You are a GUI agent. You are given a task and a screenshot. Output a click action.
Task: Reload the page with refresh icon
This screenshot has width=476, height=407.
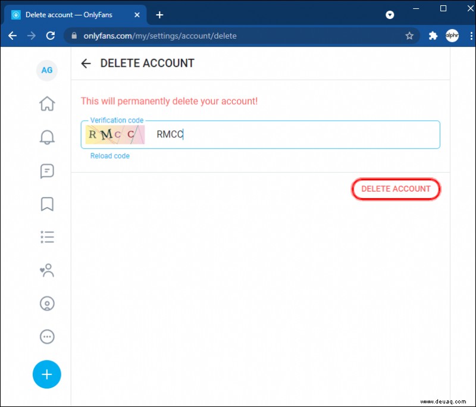(x=51, y=36)
